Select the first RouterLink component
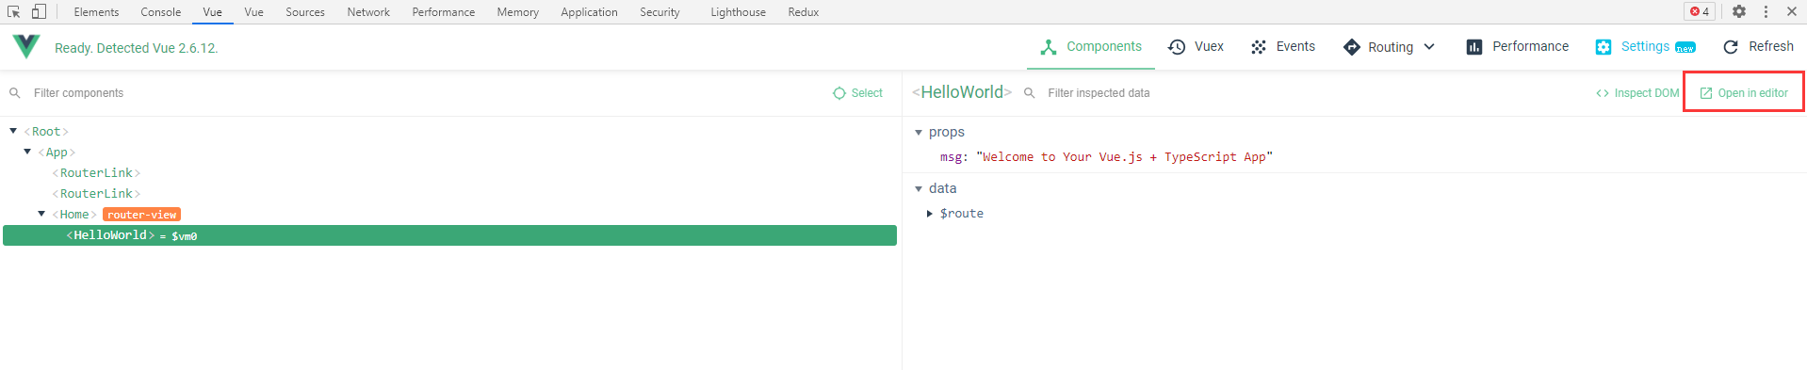1807x370 pixels. (96, 173)
